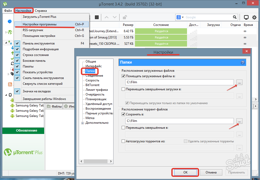Click the device phone icon in sidebar
260x180 pixels.
10,95
